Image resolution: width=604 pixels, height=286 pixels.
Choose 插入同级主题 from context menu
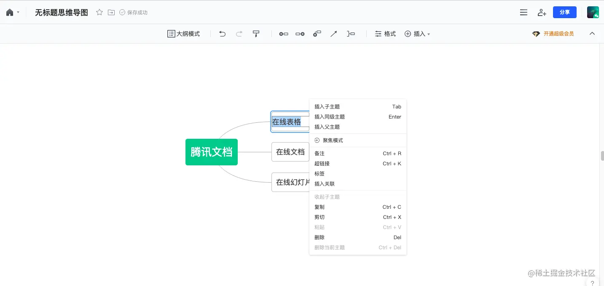[x=358, y=117]
